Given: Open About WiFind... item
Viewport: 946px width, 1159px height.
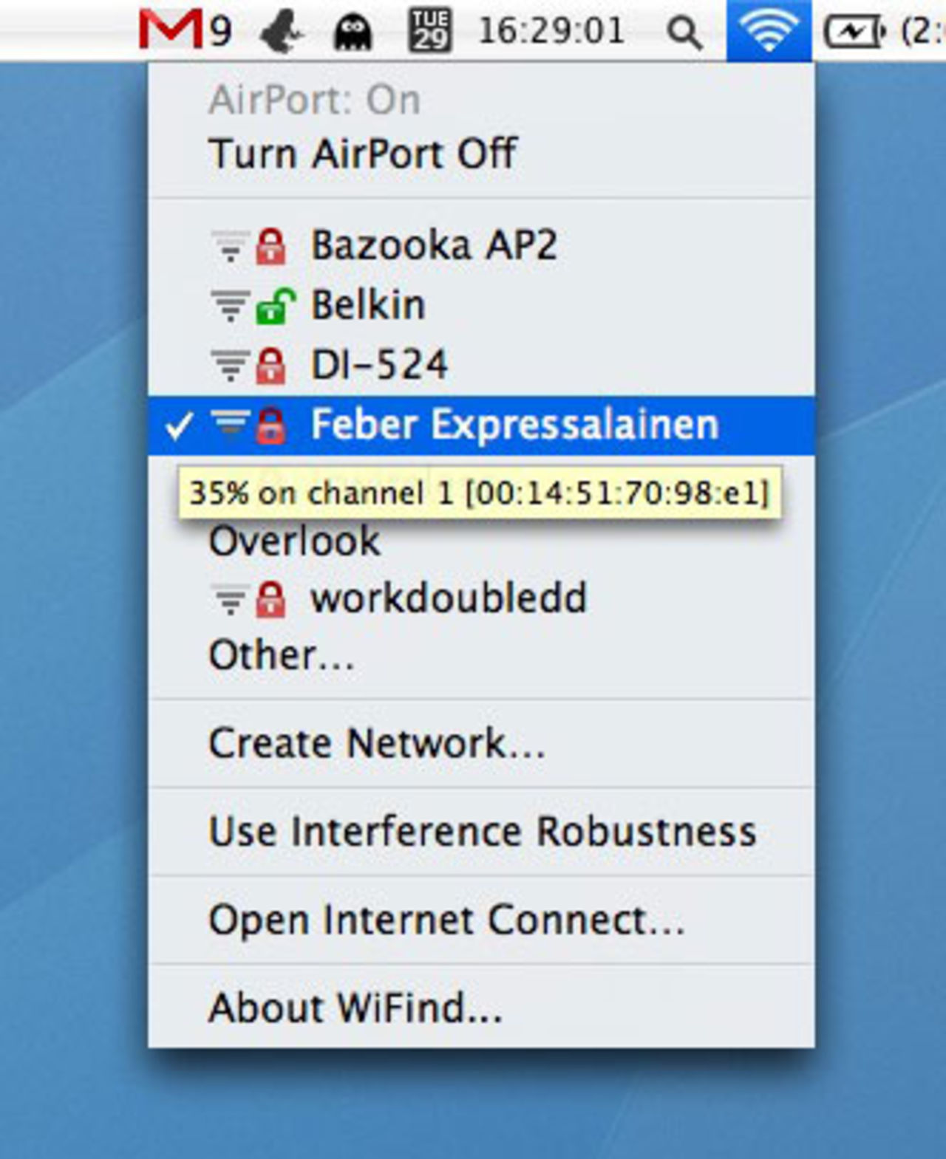Looking at the screenshot, I should point(355,1008).
